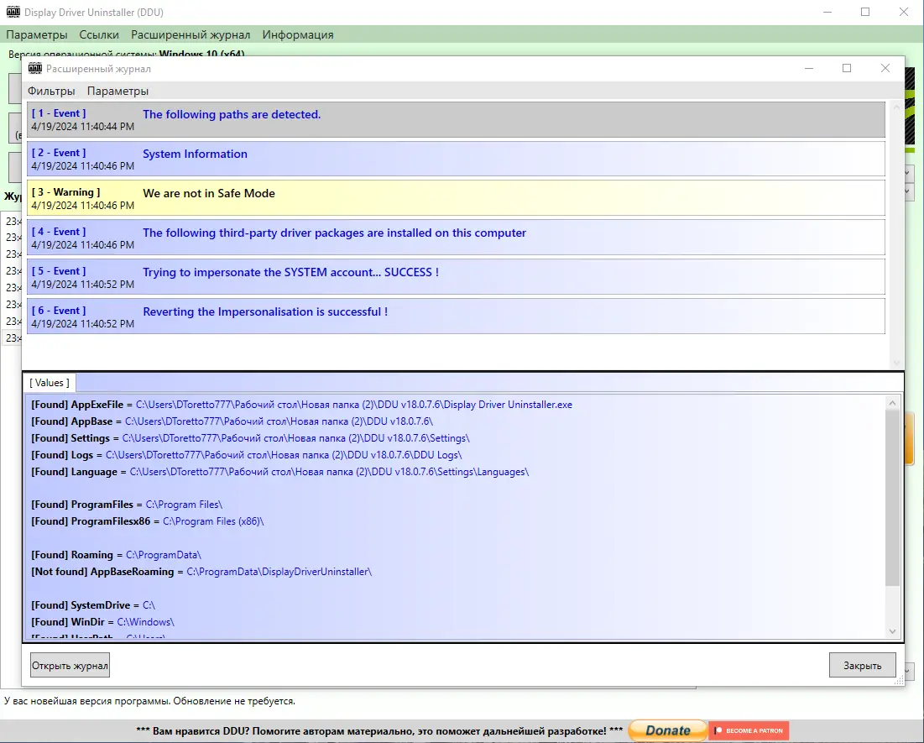
Task: Maximize the Расширенный журнал window
Action: pos(847,68)
